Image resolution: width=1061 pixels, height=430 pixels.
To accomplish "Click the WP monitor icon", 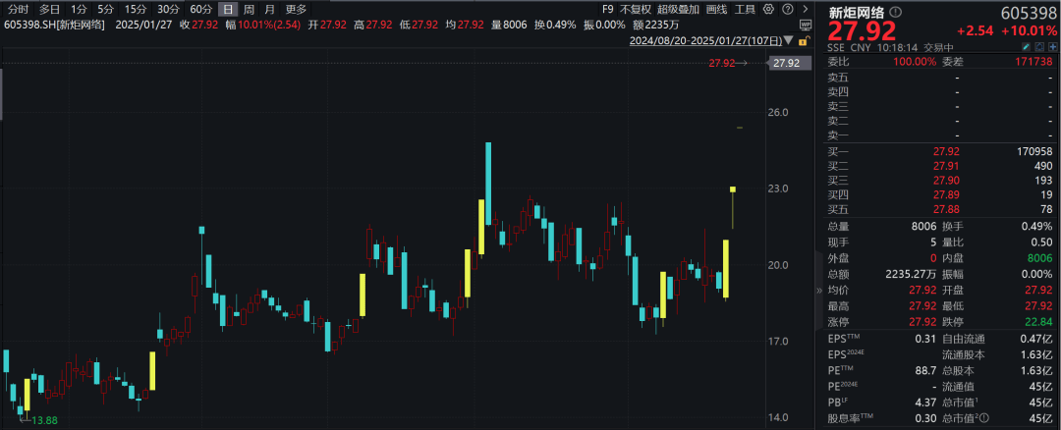I will pyautogui.click(x=805, y=25).
